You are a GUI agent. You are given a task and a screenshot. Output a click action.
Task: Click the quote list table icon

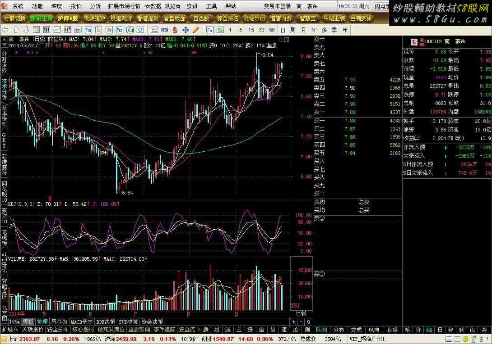(x=47, y=30)
